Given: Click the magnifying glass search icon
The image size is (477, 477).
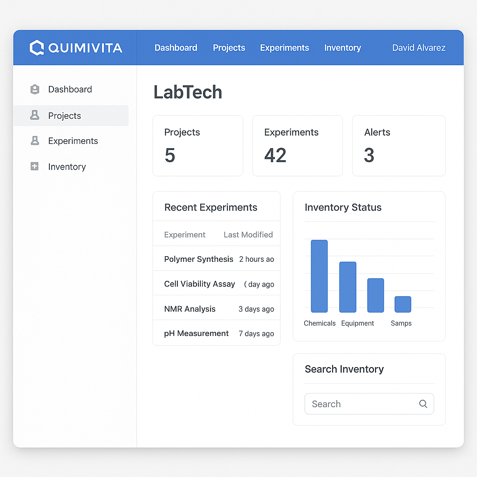Looking at the screenshot, I should pos(423,404).
